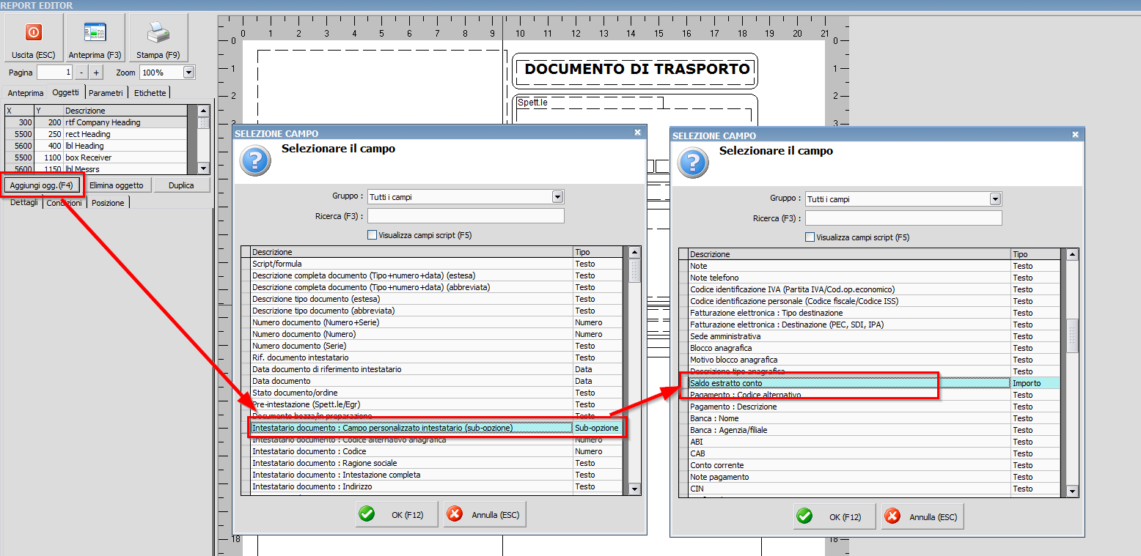
Task: Enable Visualizza campi script in left dialog
Action: click(x=372, y=235)
